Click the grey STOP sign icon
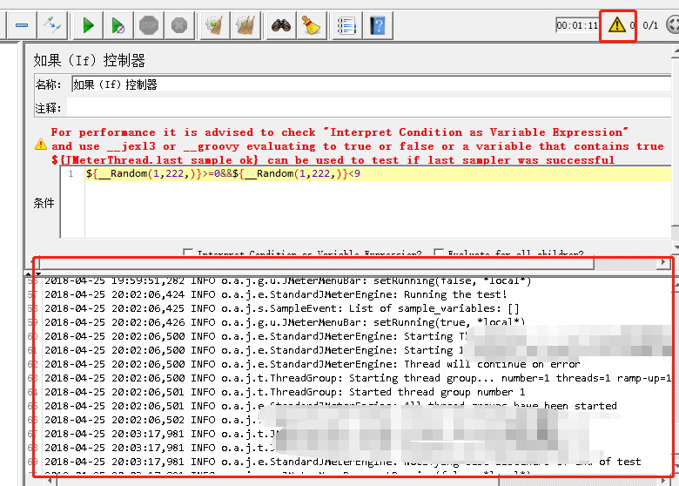 click(x=149, y=25)
